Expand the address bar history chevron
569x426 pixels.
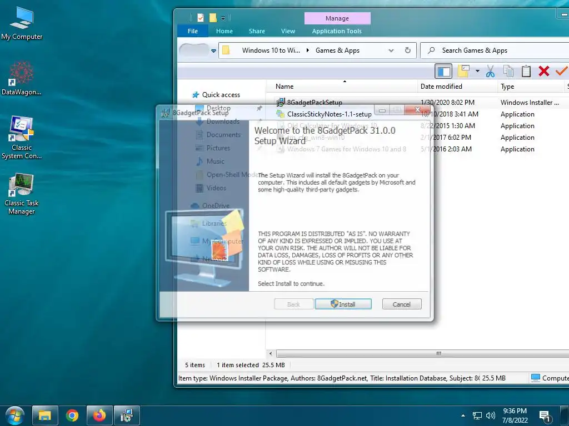(x=391, y=50)
